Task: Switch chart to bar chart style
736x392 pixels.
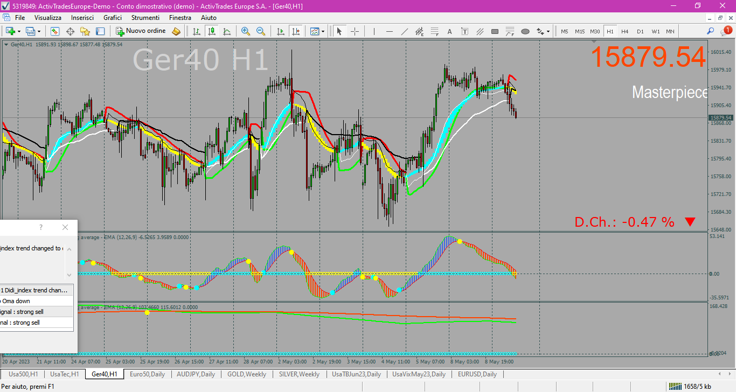Action: tap(197, 31)
